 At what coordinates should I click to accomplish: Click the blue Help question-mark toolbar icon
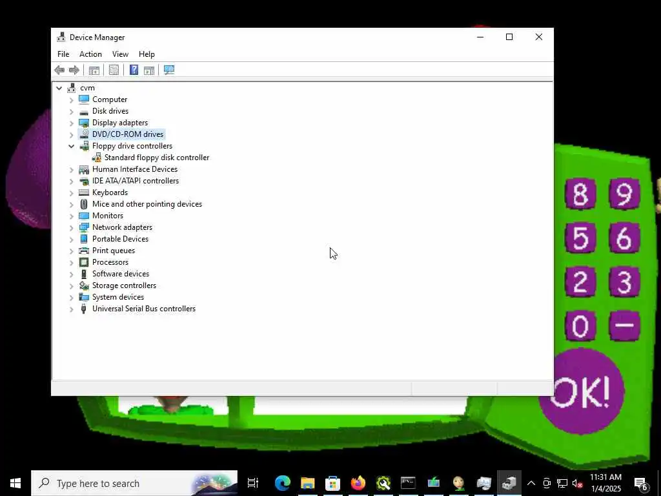point(134,70)
